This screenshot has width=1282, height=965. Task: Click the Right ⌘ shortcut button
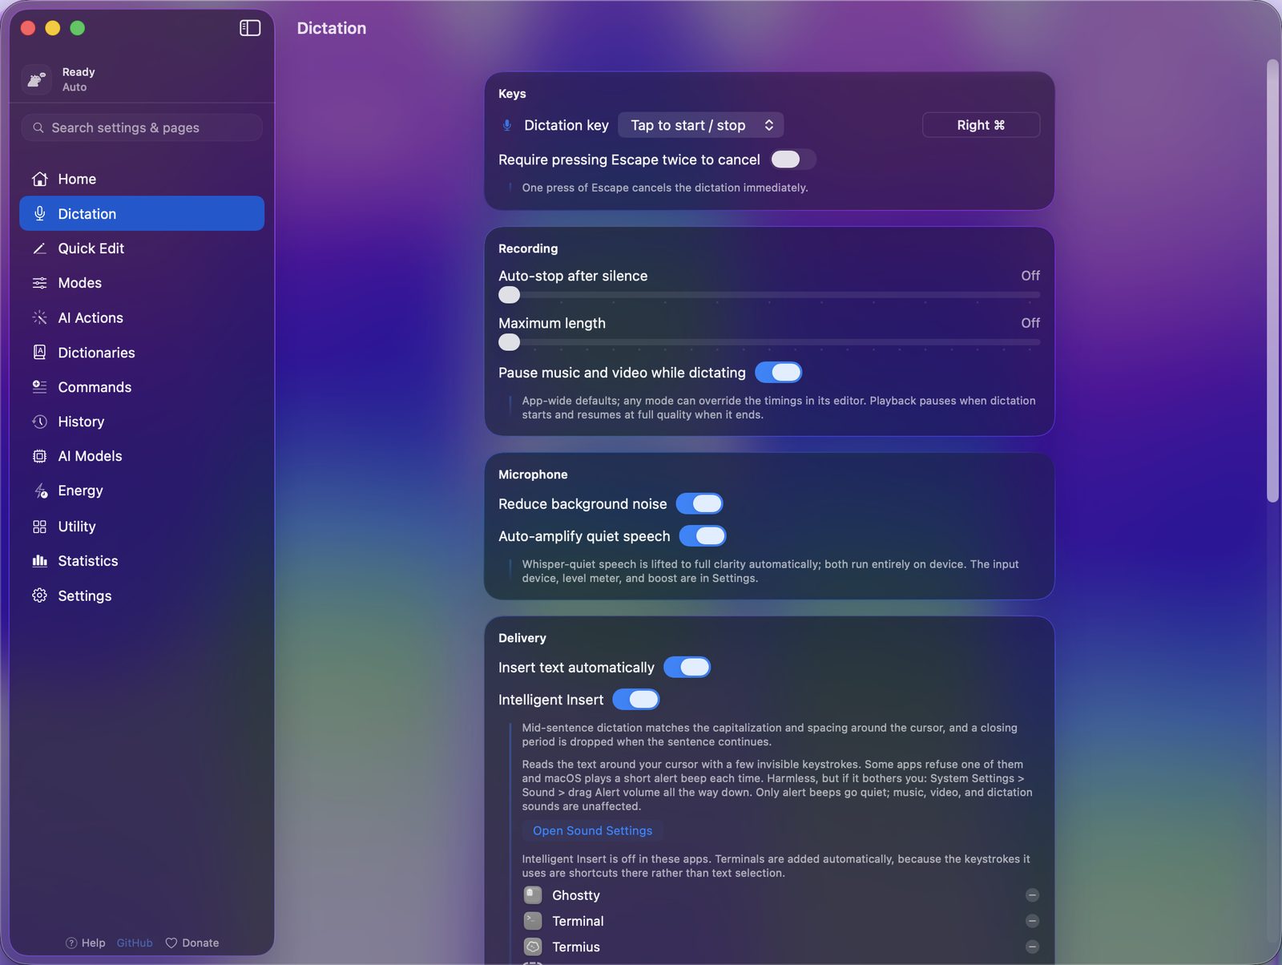(x=981, y=125)
